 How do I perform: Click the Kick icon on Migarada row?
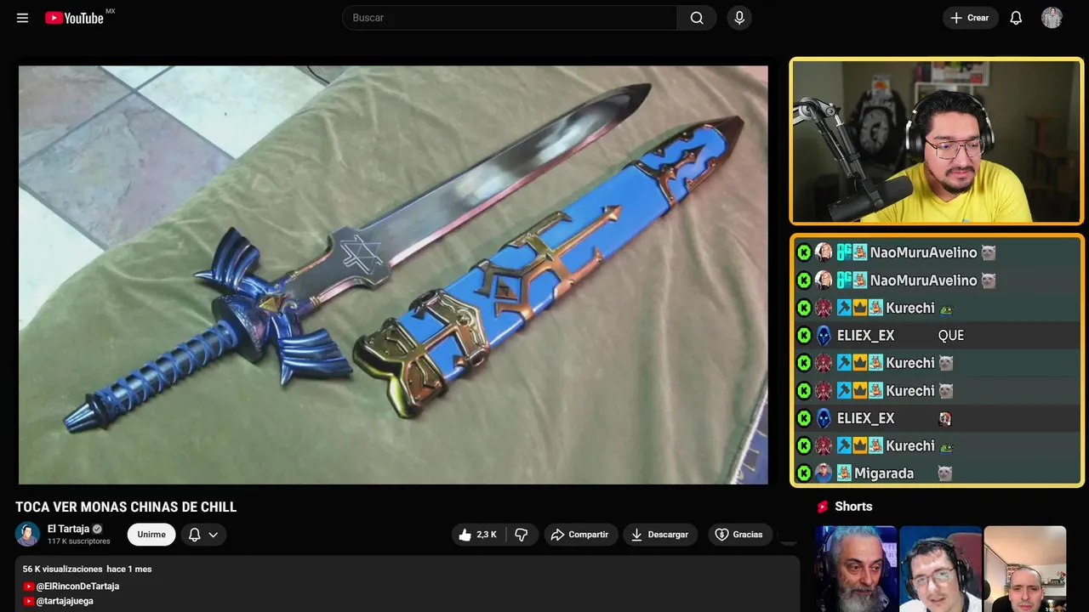[804, 473]
